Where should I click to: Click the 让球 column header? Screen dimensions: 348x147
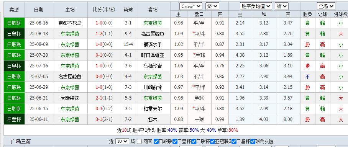point(322,15)
